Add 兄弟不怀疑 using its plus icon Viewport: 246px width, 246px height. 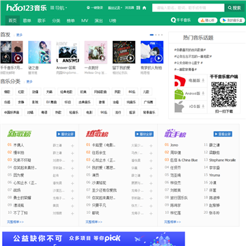coord(72,161)
